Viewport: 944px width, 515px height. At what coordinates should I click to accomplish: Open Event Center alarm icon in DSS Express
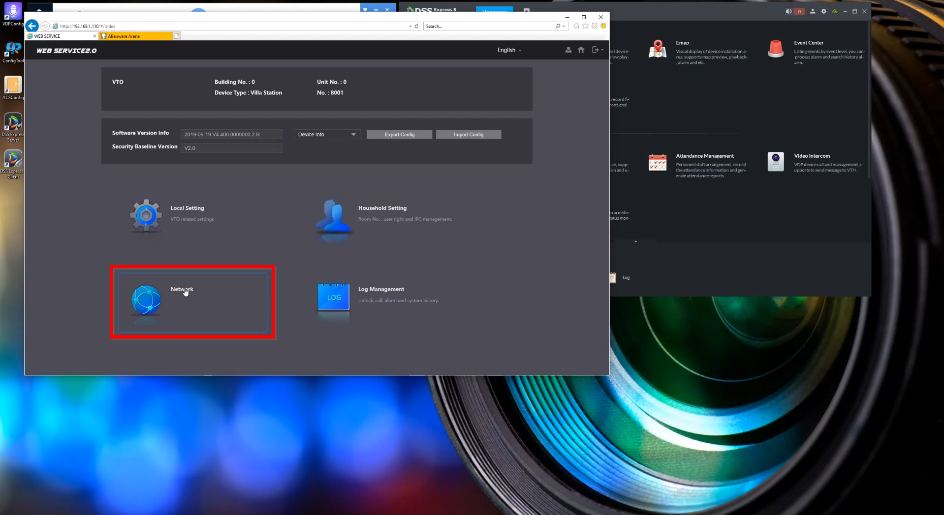tap(776, 49)
